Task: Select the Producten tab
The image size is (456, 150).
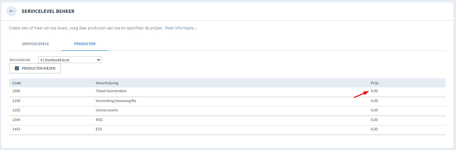Action: [85, 44]
